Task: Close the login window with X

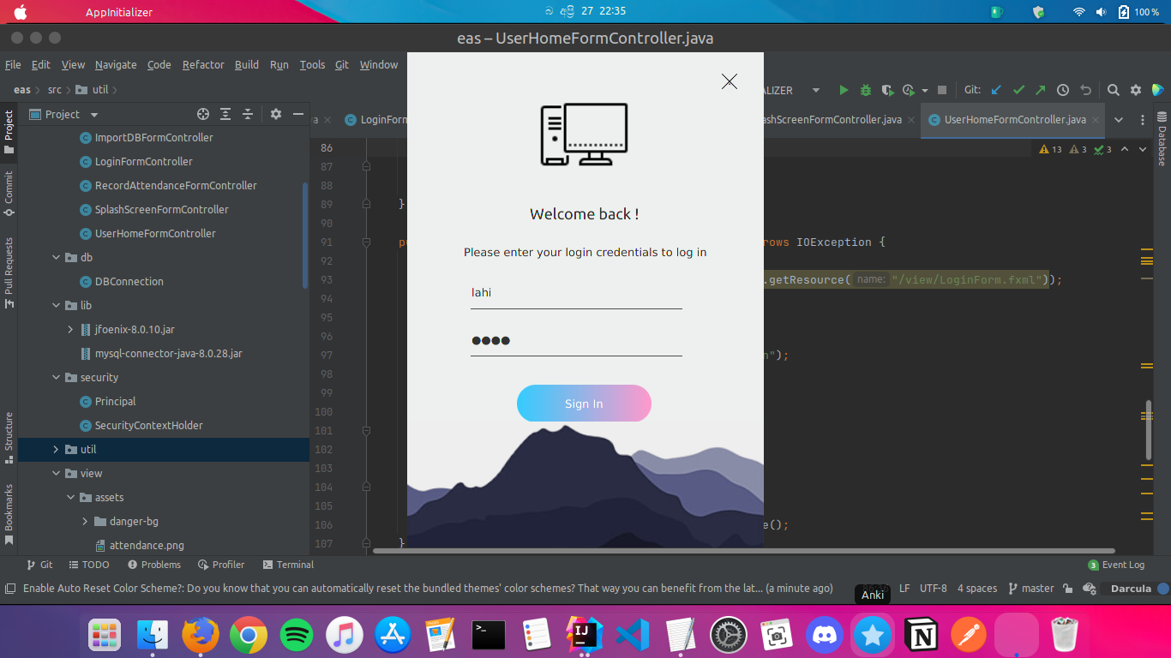Action: pyautogui.click(x=730, y=81)
